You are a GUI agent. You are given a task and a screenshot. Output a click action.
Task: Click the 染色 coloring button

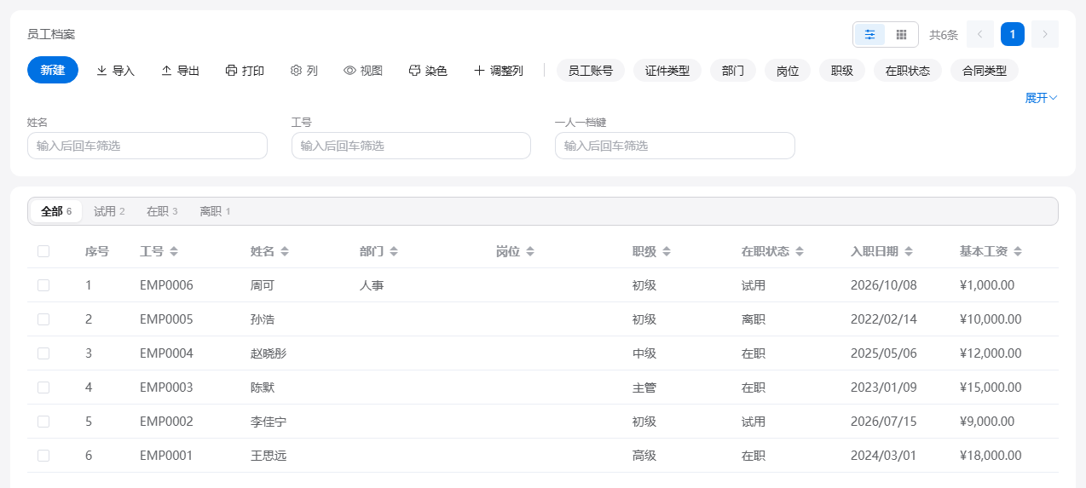click(x=428, y=71)
